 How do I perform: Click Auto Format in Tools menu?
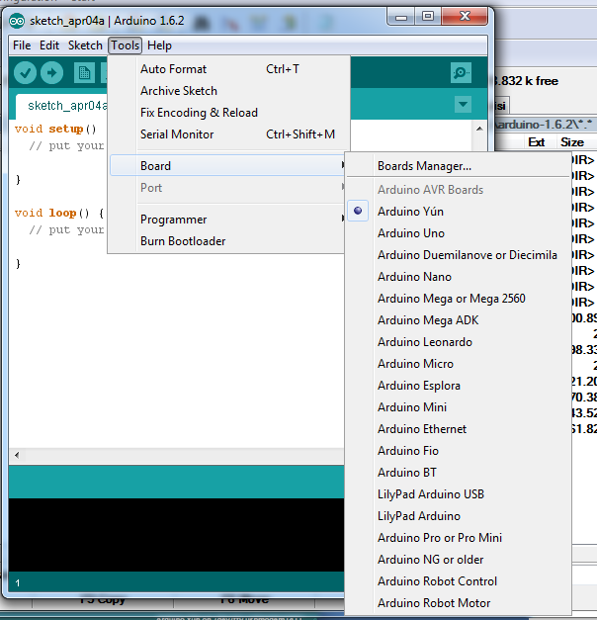(174, 69)
